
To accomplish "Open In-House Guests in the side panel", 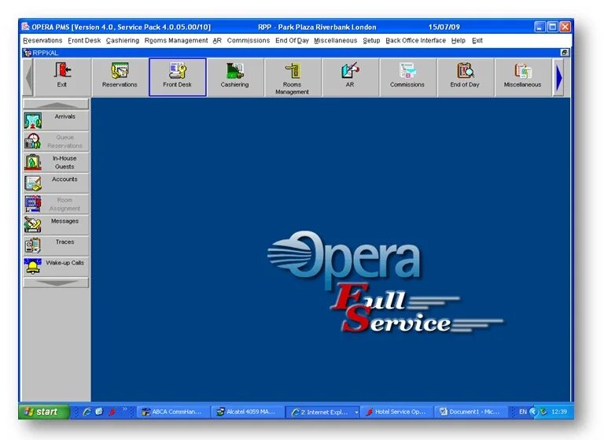I will point(56,162).
